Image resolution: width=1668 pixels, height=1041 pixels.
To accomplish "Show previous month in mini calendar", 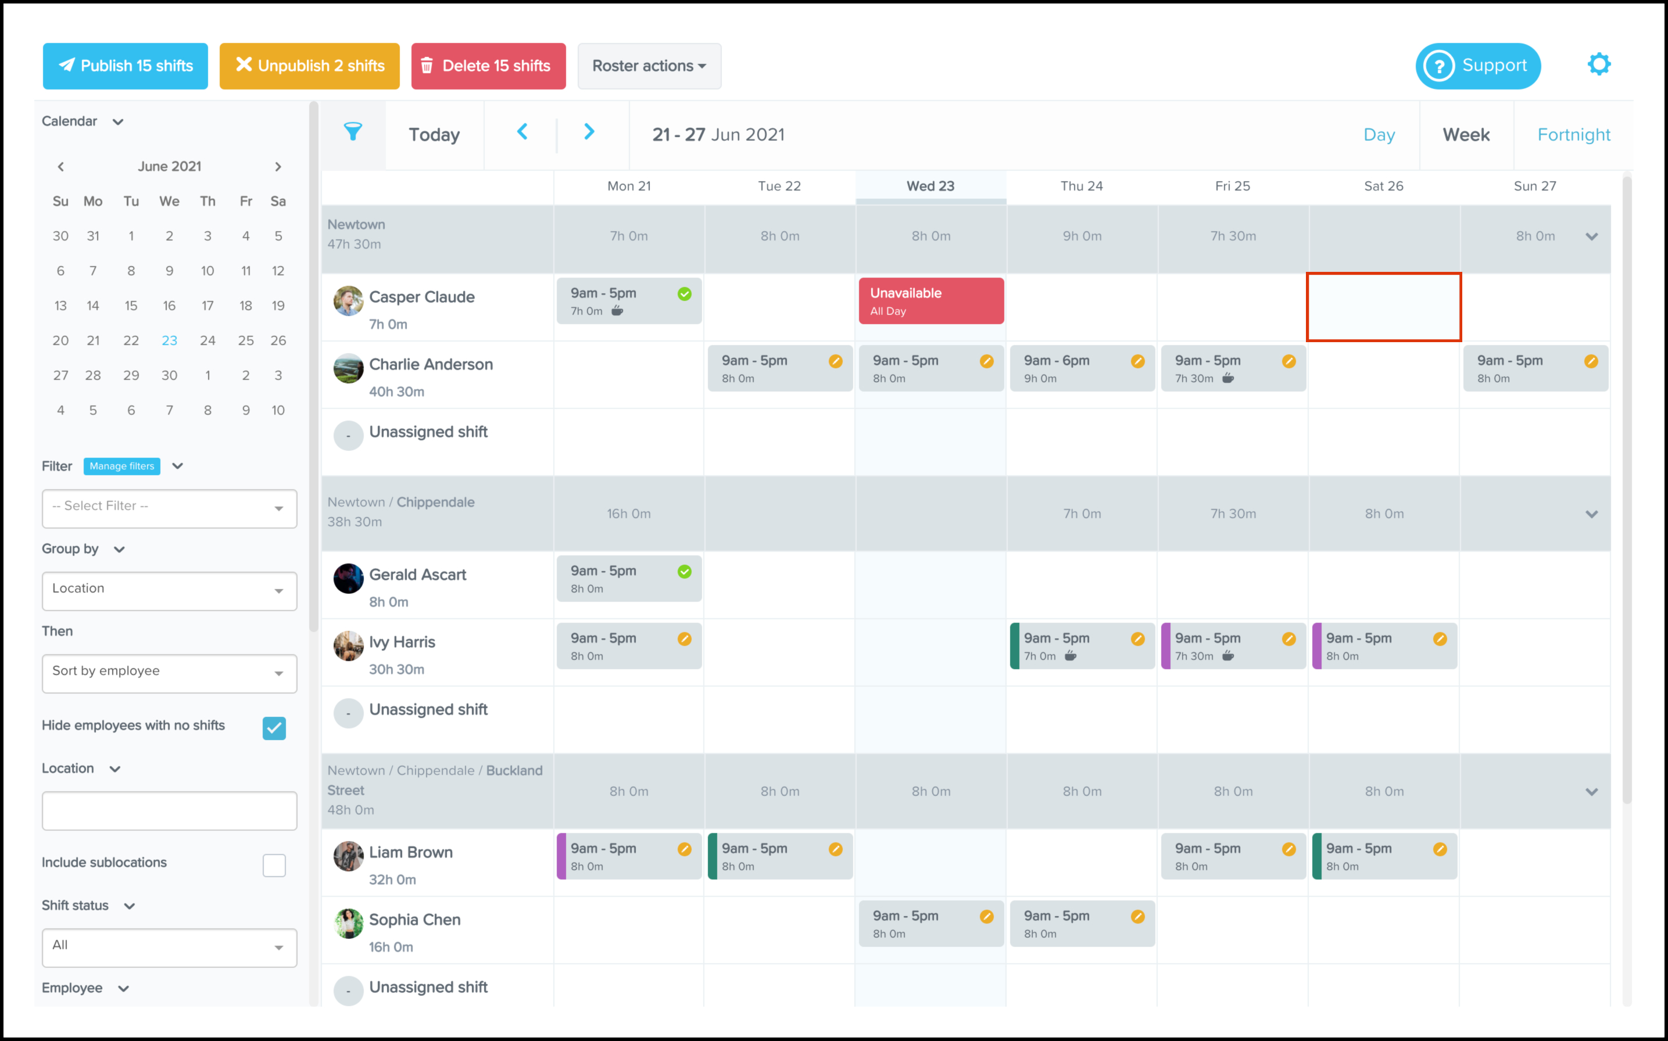I will click(x=60, y=167).
